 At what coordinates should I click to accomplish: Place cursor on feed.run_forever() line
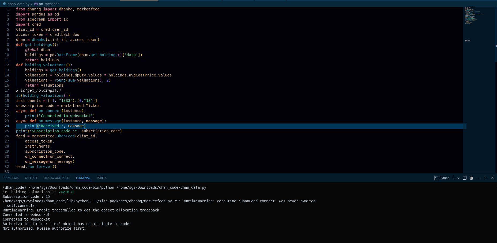coord(36,167)
